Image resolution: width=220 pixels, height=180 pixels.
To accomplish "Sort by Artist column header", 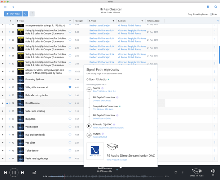I will pos(92,21).
